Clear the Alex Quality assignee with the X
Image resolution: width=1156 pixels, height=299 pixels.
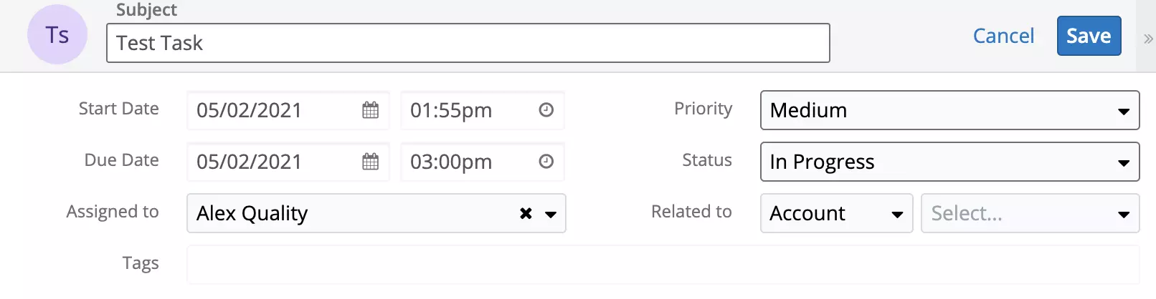pos(526,213)
